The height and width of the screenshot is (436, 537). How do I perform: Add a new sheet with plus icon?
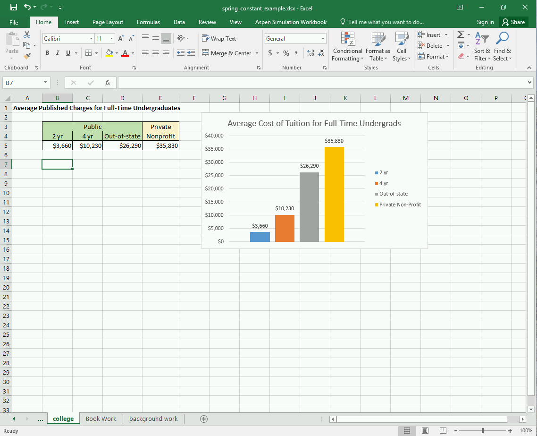coord(204,419)
